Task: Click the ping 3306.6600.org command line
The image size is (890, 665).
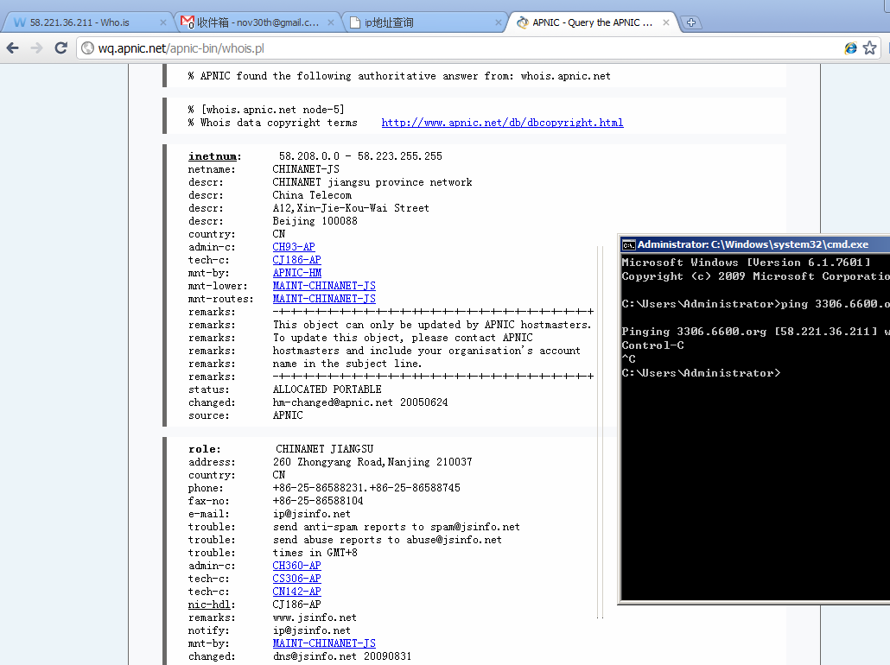Action: [x=755, y=304]
